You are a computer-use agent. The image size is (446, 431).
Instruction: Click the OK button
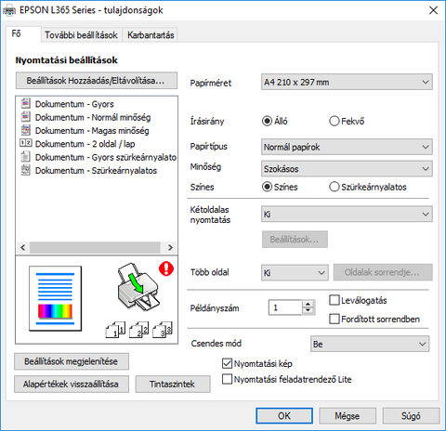[x=284, y=415]
